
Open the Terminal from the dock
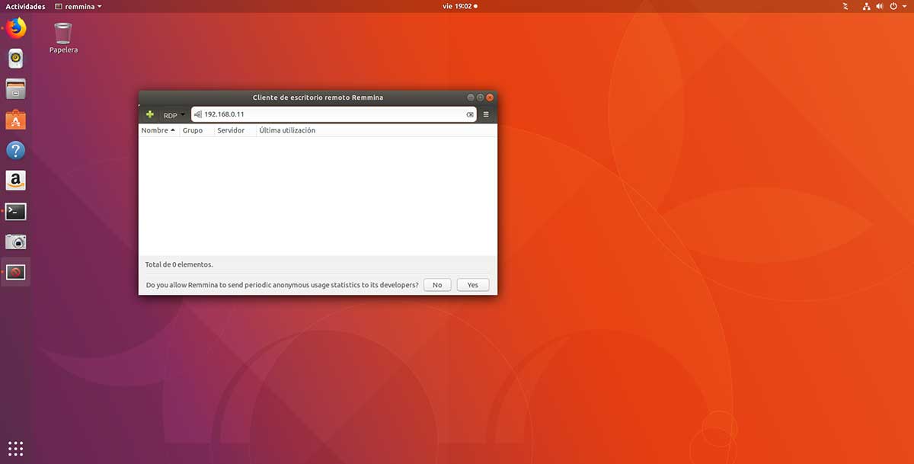tap(15, 211)
